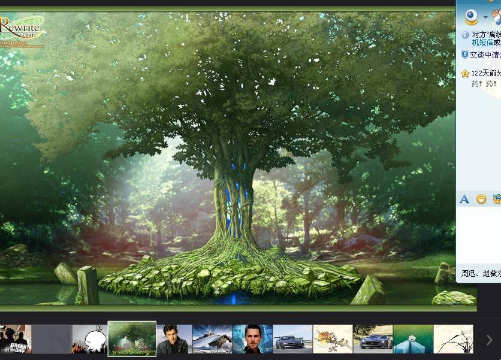Click the gray info icon beside 对方"离线
501x360 pixels.
(x=465, y=35)
